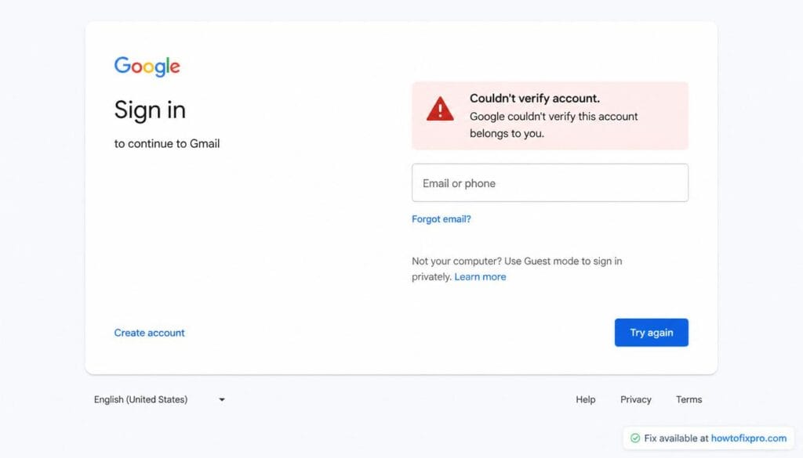Click the language dropdown arrow
The width and height of the screenshot is (803, 458).
(x=222, y=400)
